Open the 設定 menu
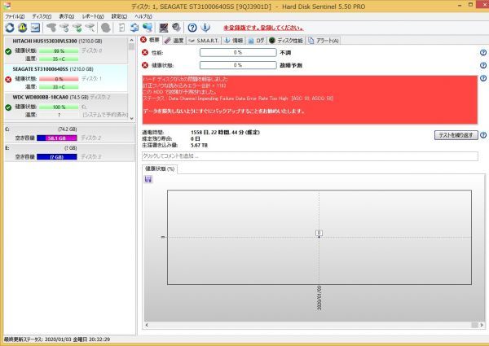This screenshot has width=489, height=346. [x=119, y=16]
